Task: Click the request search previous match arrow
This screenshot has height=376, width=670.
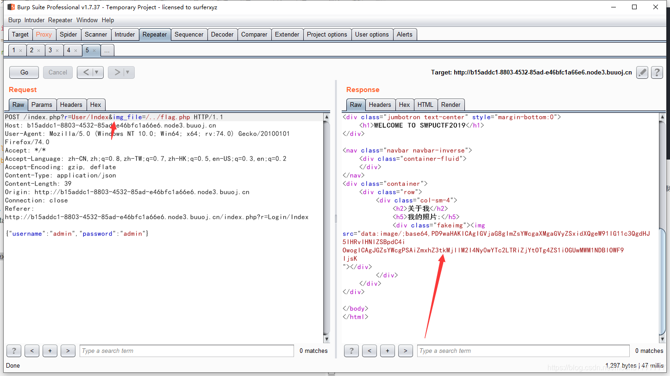Action: [32, 351]
